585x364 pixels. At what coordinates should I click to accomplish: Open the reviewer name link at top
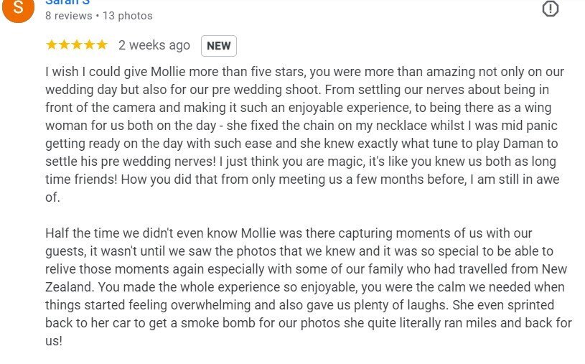coord(67,2)
